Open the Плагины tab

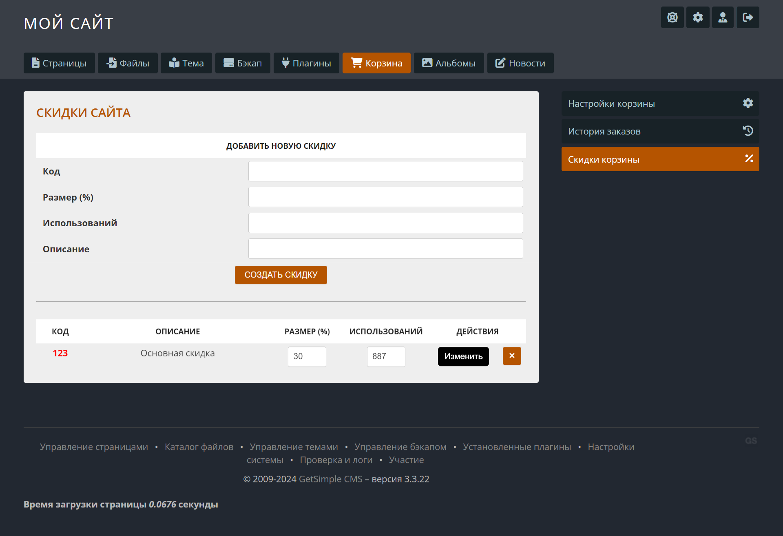[306, 63]
